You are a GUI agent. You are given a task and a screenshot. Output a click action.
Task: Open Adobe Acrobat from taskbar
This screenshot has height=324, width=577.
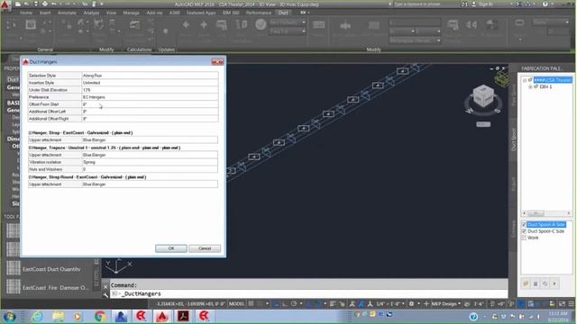click(x=183, y=316)
